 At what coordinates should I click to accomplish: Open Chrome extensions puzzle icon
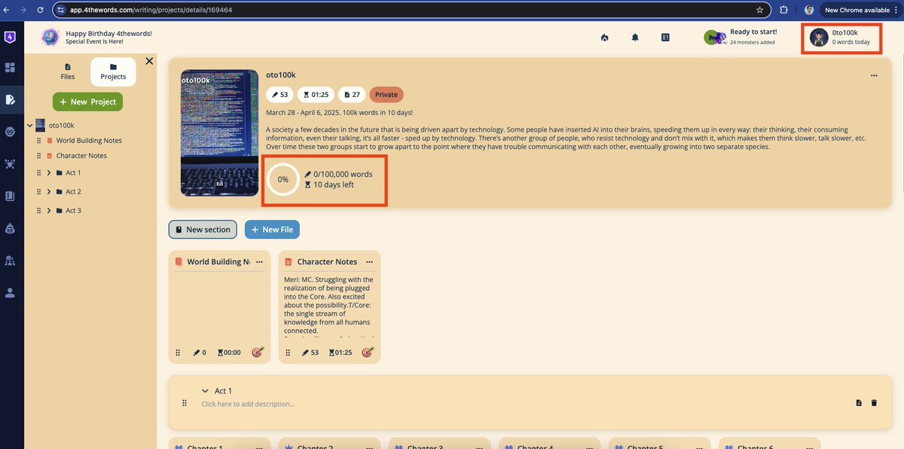pos(783,10)
